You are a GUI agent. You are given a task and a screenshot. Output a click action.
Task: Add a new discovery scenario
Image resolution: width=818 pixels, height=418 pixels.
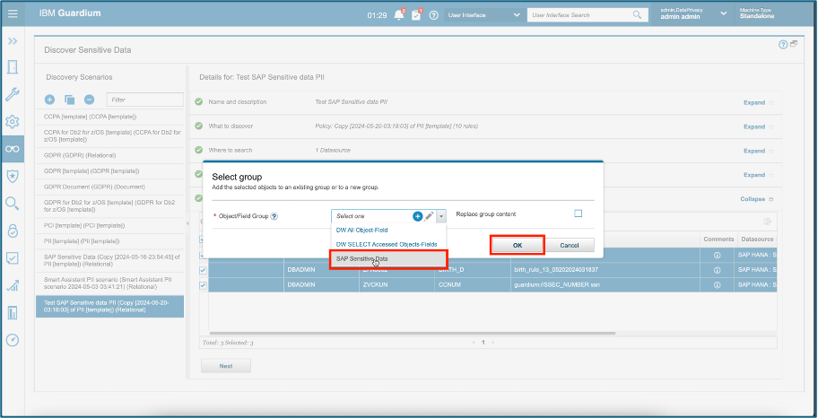49,100
